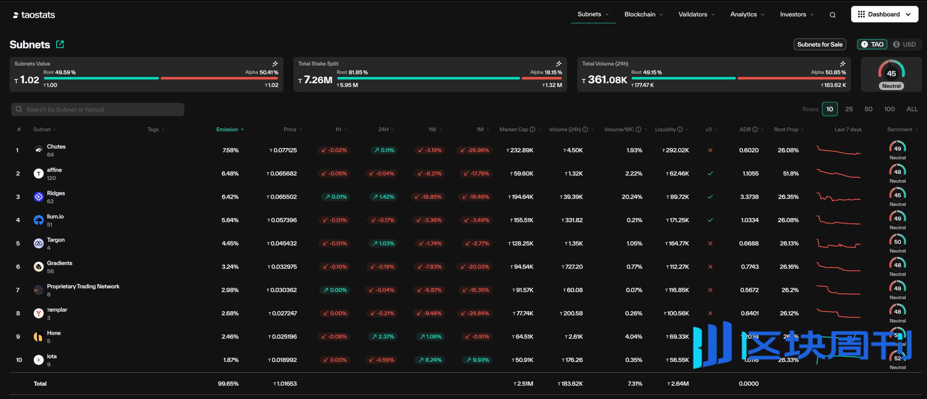The width and height of the screenshot is (927, 399).
Task: Click the taostats logo
Action: (x=34, y=15)
